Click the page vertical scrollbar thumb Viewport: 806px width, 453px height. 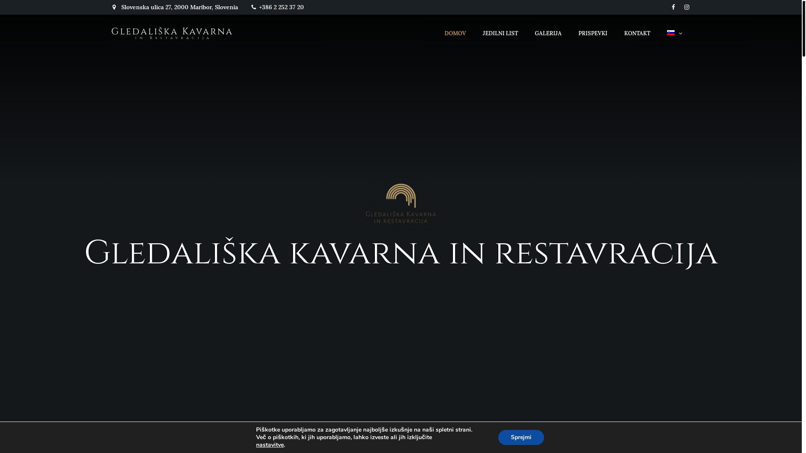coord(804,28)
